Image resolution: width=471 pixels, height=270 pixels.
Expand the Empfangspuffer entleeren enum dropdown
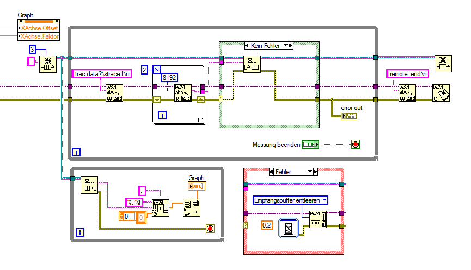(x=325, y=200)
